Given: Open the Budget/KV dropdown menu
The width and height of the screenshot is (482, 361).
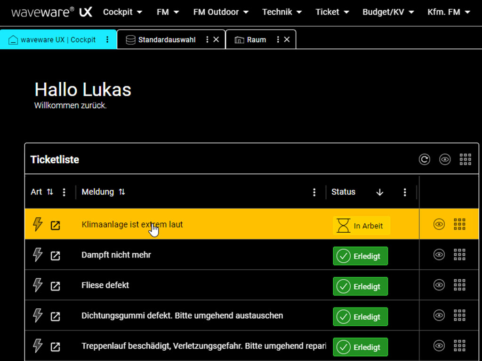Looking at the screenshot, I should click(x=388, y=12).
